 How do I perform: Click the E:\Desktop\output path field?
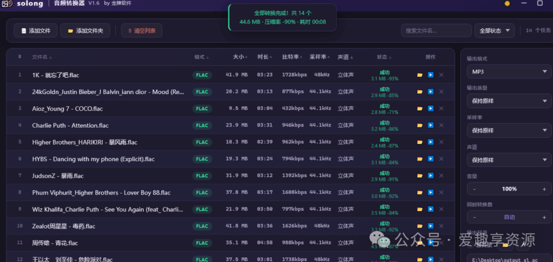pos(510,259)
